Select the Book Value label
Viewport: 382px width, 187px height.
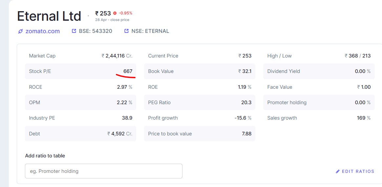pyautogui.click(x=161, y=71)
